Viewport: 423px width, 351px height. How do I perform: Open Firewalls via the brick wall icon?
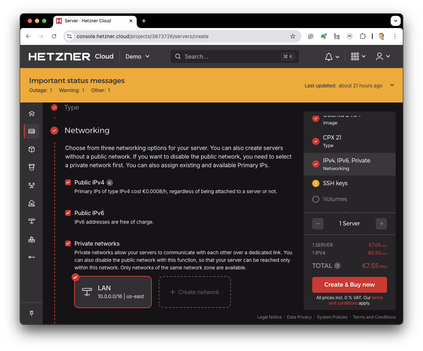coord(31,239)
